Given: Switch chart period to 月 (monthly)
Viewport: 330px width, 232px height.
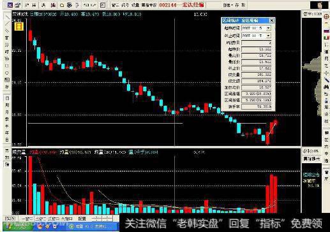Looking at the screenshot, I should coord(7,112).
